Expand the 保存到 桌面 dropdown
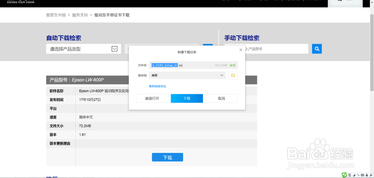 tap(187, 75)
